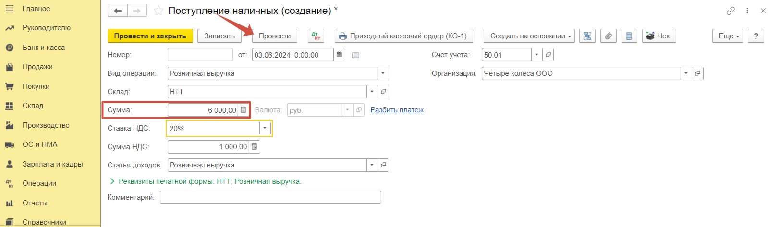
Task: Expand Реквизиты печатной формы section
Action: 206,181
